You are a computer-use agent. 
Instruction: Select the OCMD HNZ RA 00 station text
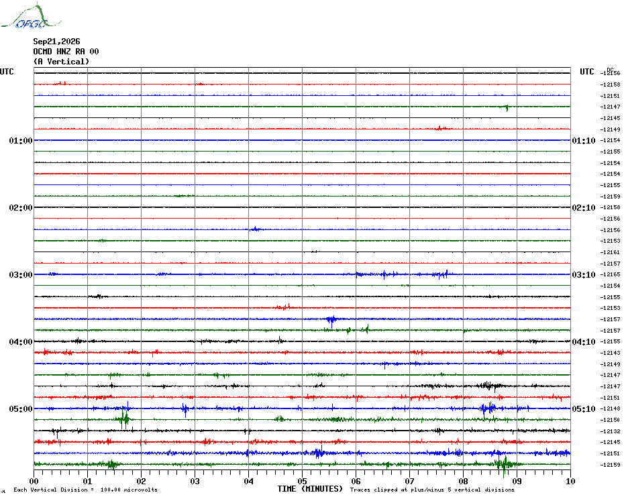[66, 52]
